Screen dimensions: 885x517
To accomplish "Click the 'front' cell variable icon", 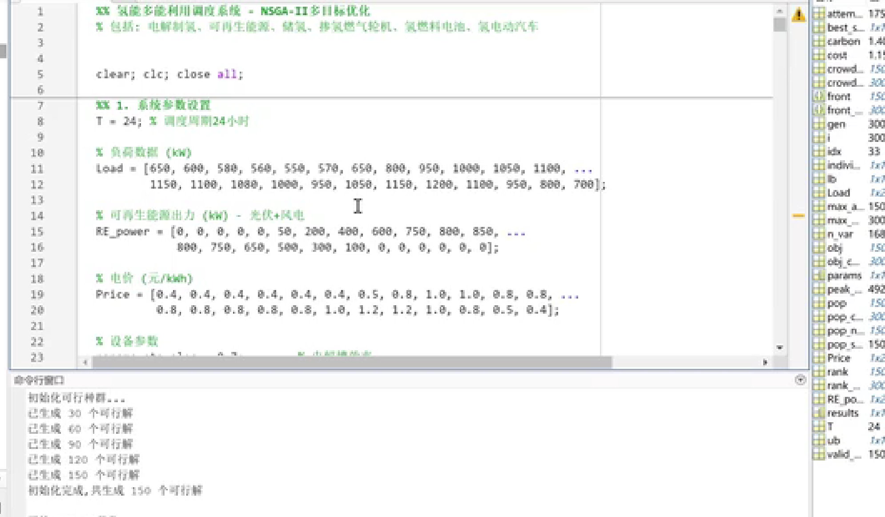I will [819, 96].
